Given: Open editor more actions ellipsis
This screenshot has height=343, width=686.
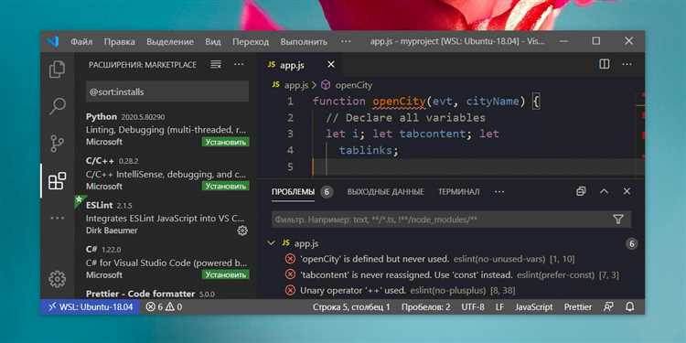Looking at the screenshot, I should click(x=627, y=64).
